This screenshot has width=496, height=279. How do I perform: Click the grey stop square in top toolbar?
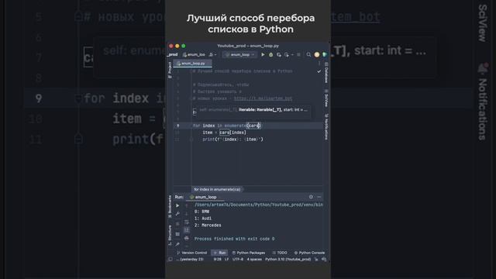pos(298,55)
